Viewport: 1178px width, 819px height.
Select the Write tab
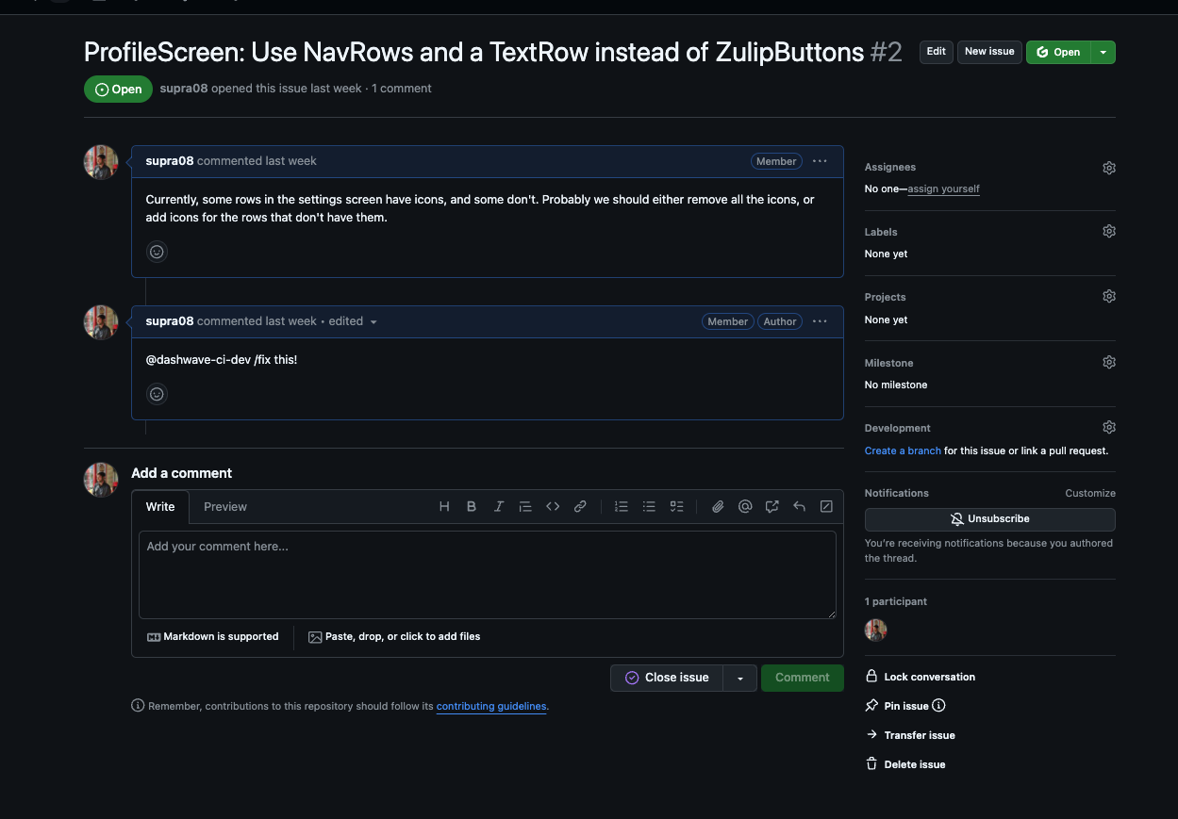(x=160, y=507)
